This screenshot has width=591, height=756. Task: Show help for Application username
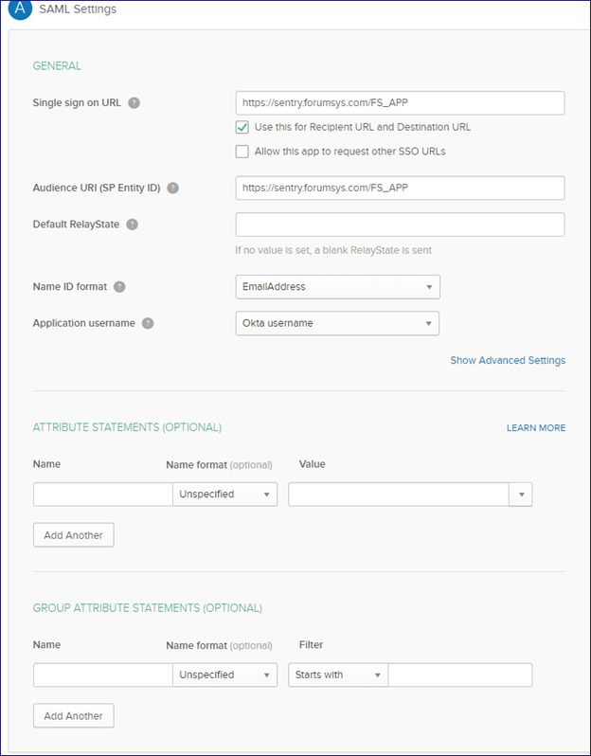pyautogui.click(x=148, y=323)
